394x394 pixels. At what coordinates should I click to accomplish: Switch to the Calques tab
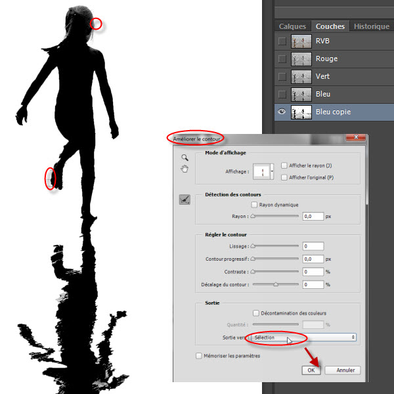coord(292,27)
